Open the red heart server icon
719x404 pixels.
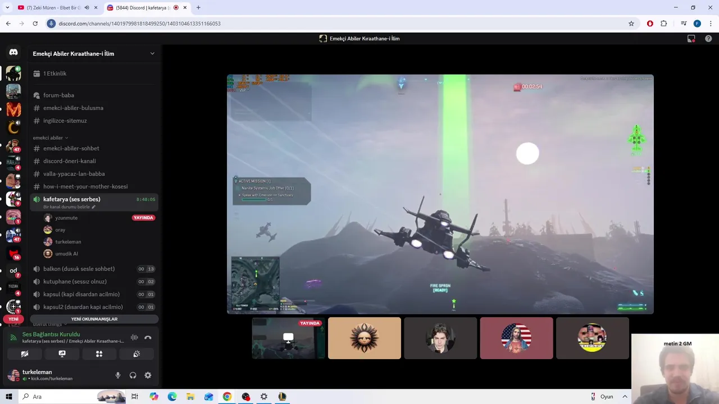click(13, 254)
